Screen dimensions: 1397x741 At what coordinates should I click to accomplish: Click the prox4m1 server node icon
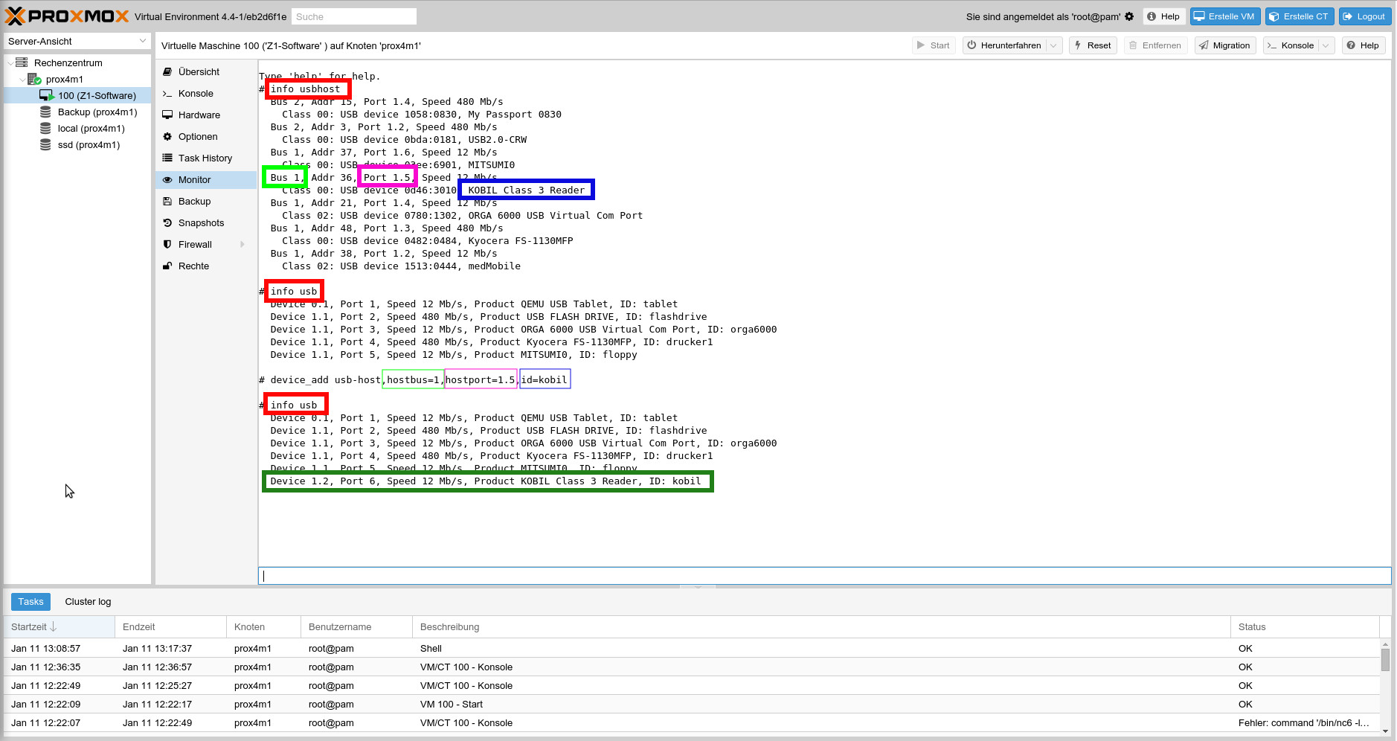[34, 80]
